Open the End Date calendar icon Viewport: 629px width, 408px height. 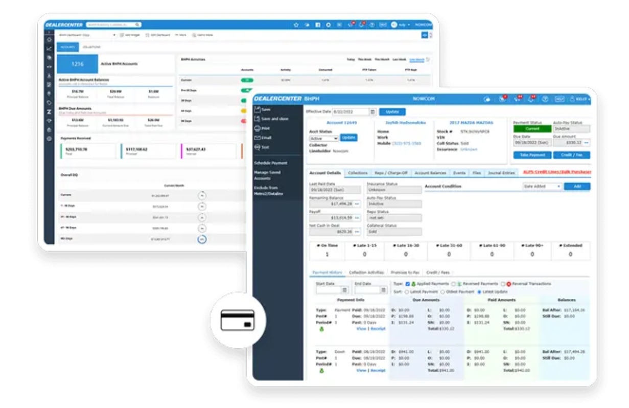tap(384, 290)
